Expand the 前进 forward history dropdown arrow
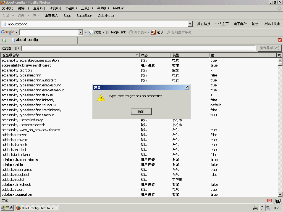Image resolution: width=283 pixels, height=212 pixels. pyautogui.click(x=28, y=16)
